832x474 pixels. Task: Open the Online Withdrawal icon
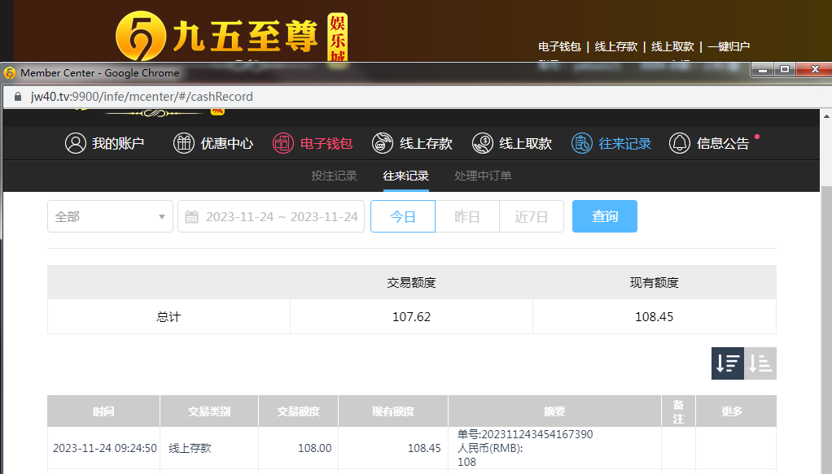point(482,144)
